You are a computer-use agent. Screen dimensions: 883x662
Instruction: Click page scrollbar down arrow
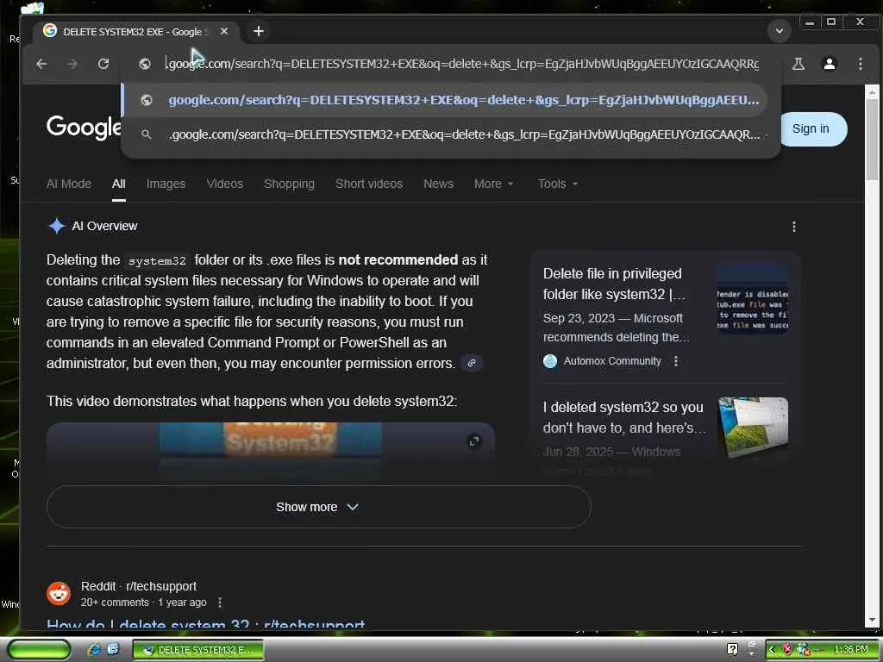[x=873, y=621]
